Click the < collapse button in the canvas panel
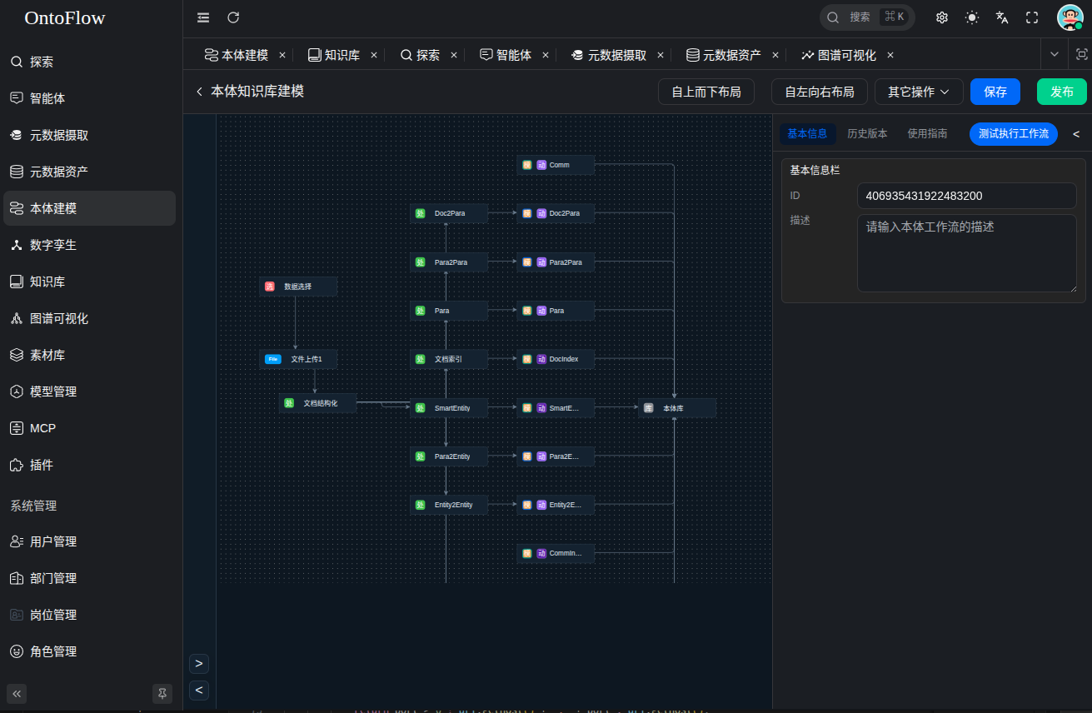 tap(199, 691)
